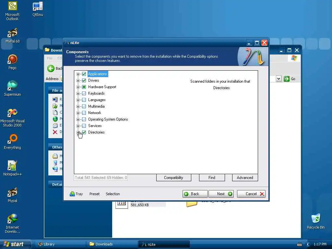Expand the Multimedia tree node

(78, 106)
